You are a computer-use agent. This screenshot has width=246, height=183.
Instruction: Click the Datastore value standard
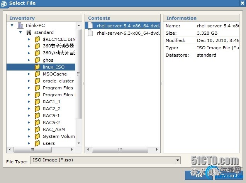207,55
